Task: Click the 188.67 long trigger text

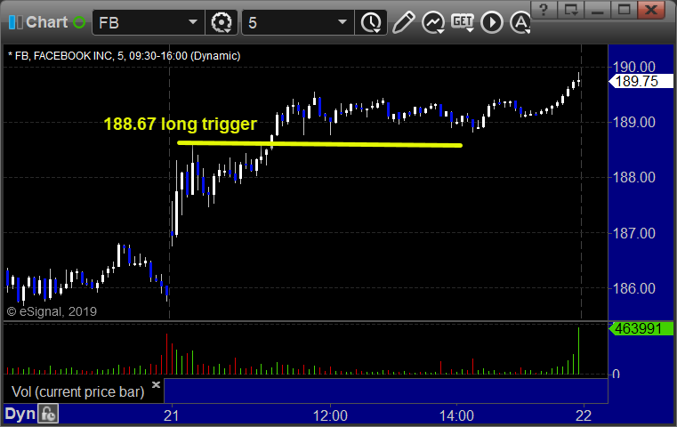Action: tap(181, 124)
